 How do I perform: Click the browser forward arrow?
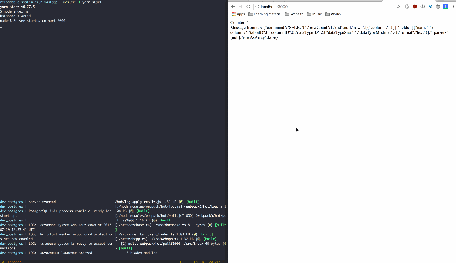[x=241, y=7]
